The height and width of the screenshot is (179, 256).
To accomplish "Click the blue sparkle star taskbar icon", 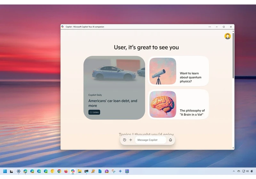I will (120, 171).
